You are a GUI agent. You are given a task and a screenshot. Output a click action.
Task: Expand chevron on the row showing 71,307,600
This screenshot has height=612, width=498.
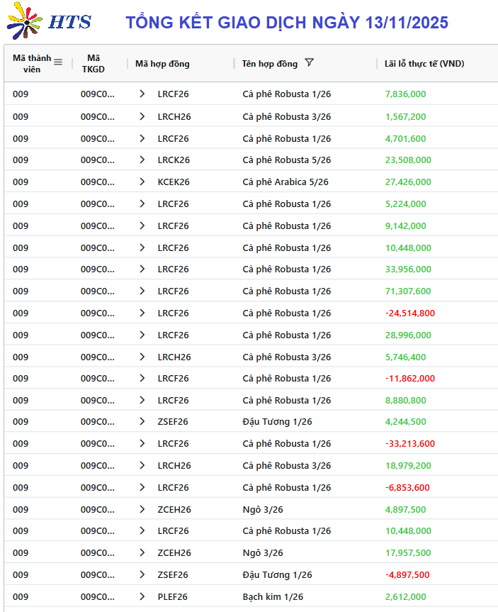pyautogui.click(x=142, y=291)
